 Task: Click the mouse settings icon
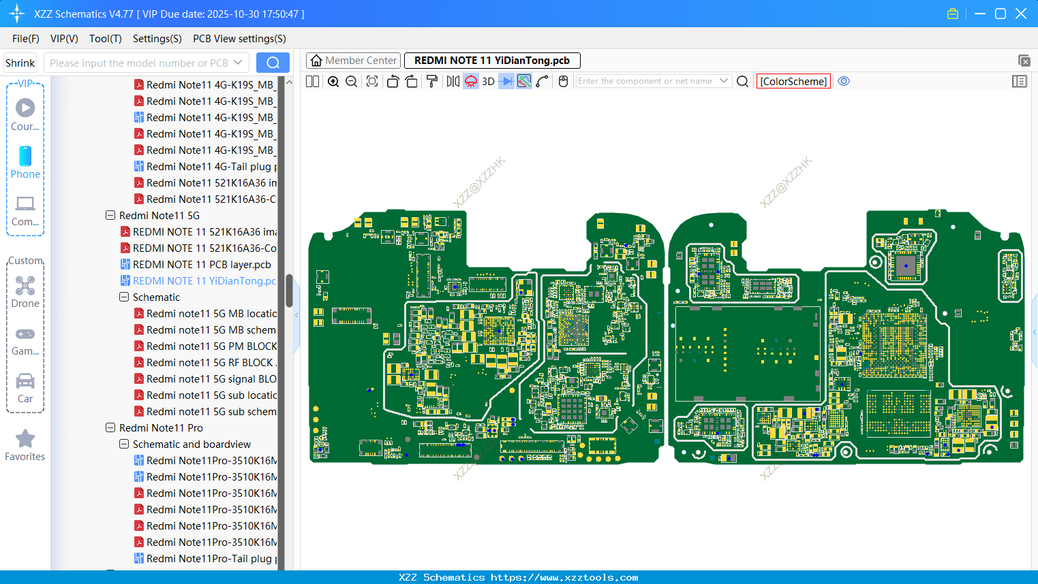tap(563, 82)
